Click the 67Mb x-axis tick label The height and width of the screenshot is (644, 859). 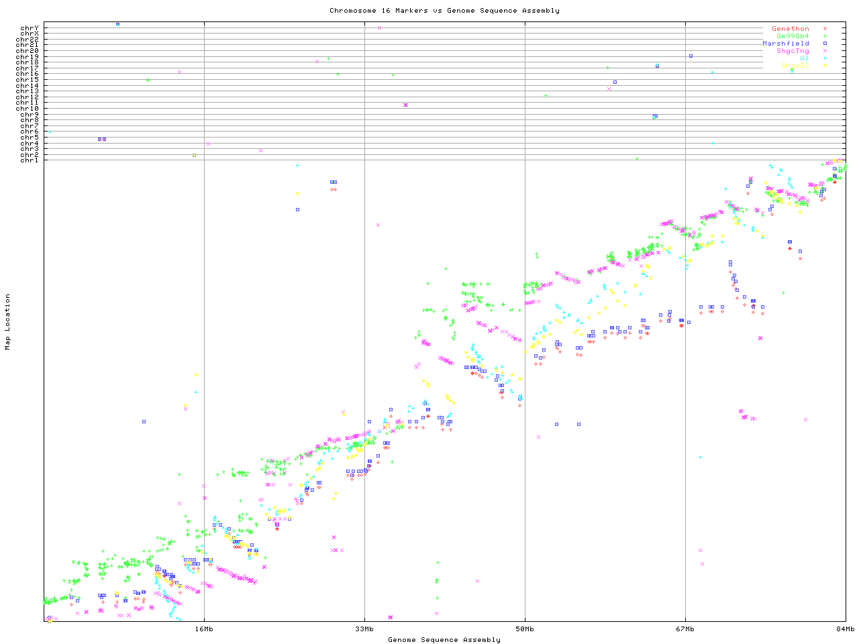685,629
